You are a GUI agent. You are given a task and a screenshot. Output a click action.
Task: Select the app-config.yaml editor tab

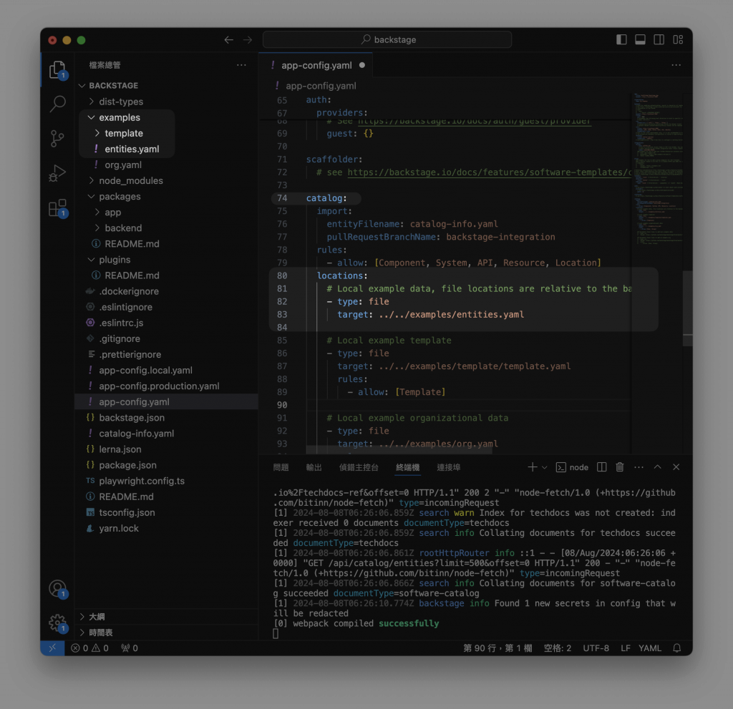tap(316, 65)
